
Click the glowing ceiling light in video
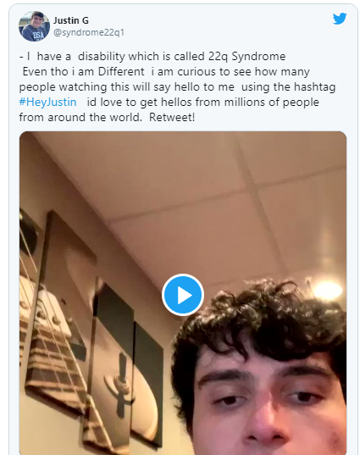pyautogui.click(x=328, y=290)
